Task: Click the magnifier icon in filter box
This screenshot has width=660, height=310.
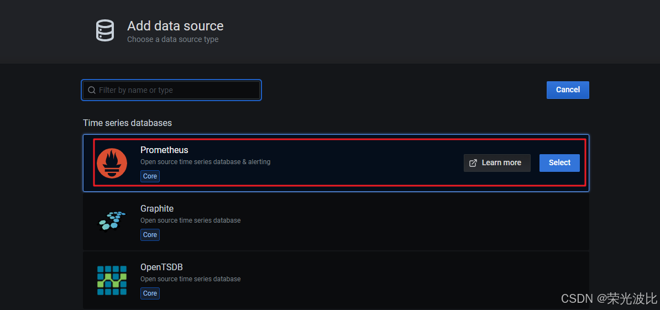Action: 91,90
